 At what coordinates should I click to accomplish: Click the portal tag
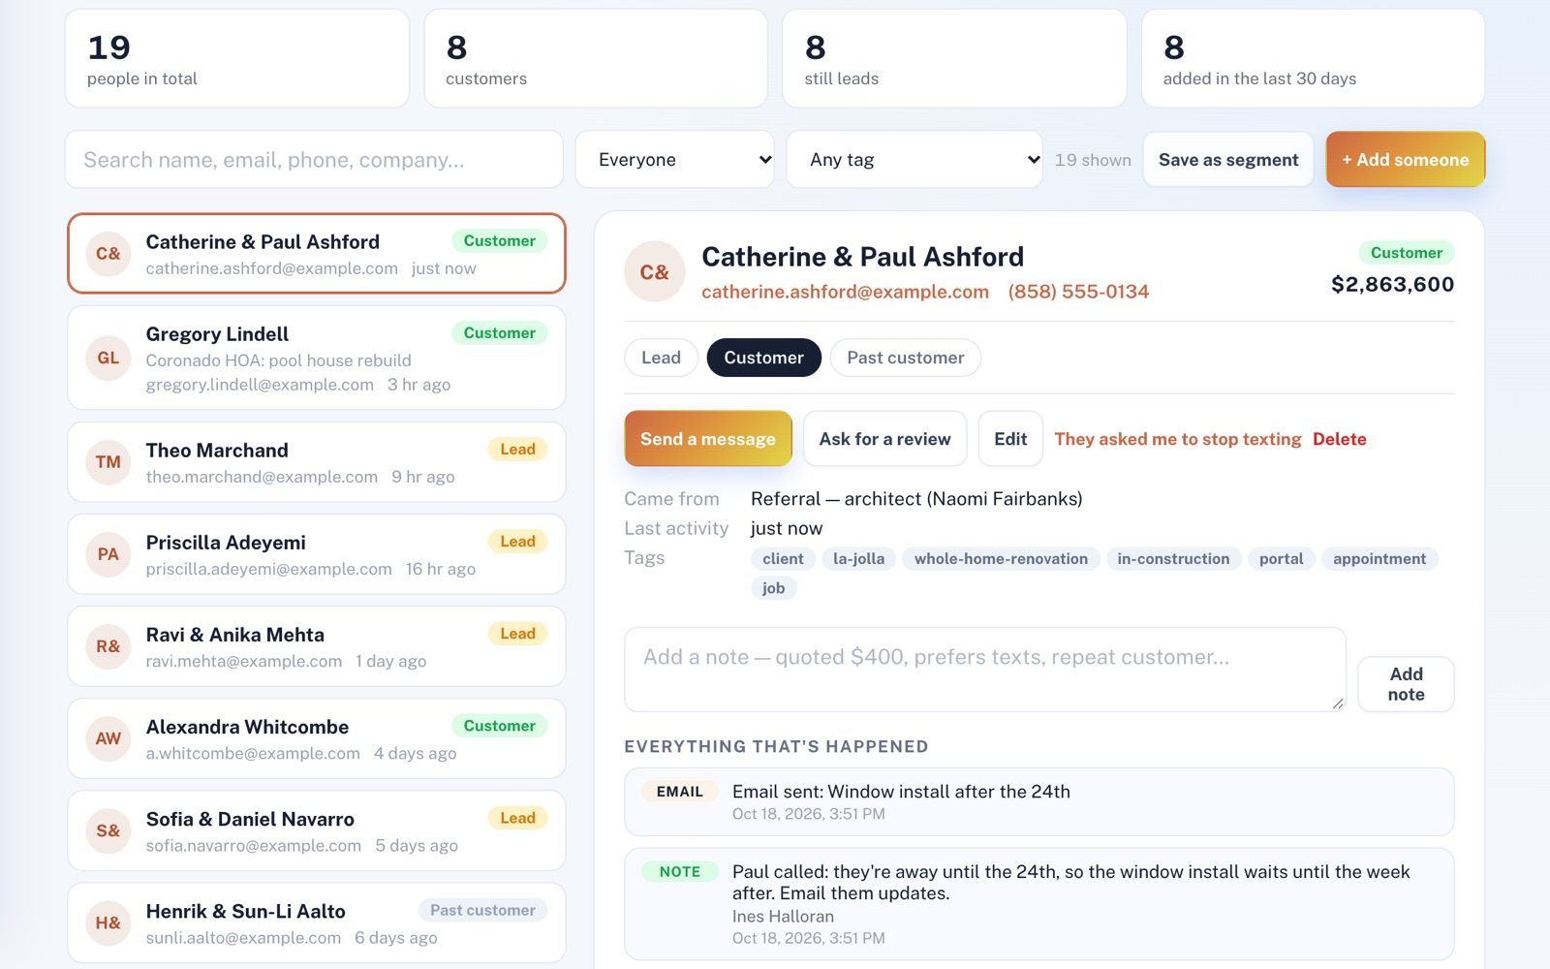tap(1281, 559)
